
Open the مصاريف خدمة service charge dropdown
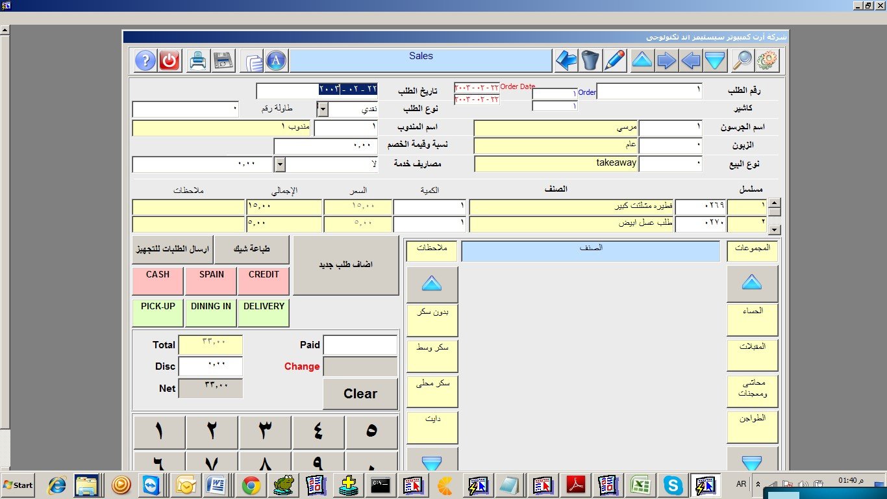tap(280, 164)
